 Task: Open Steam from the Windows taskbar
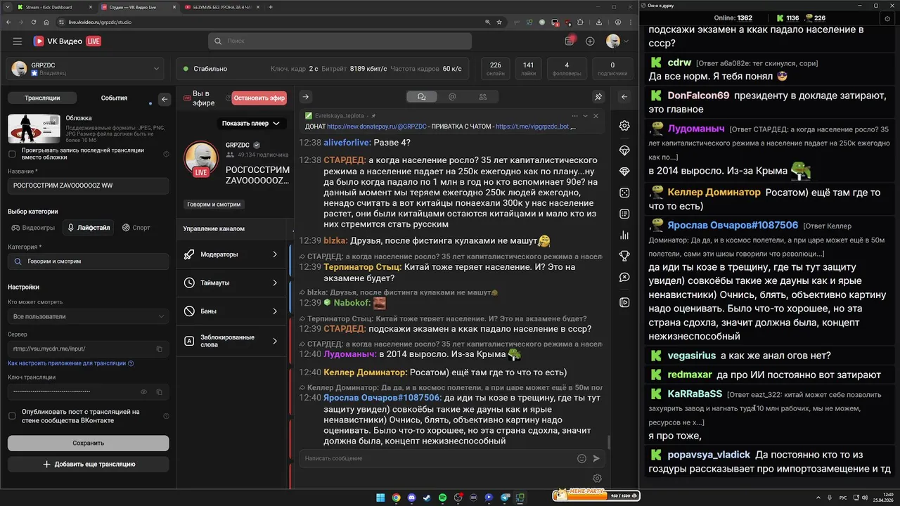[427, 498]
